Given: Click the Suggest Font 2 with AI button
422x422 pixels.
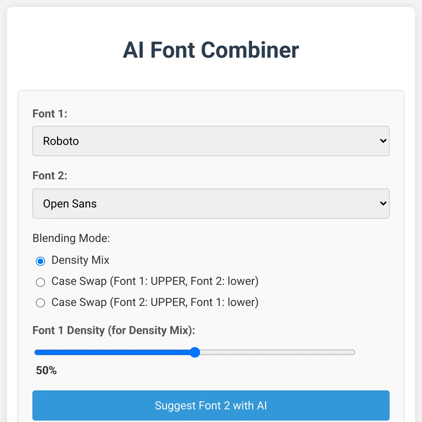Looking at the screenshot, I should pos(211,405).
